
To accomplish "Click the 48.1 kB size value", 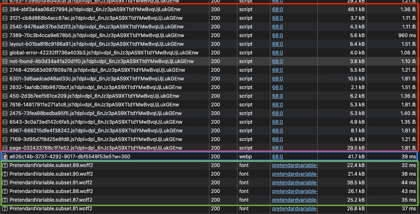I will click(x=356, y=9).
